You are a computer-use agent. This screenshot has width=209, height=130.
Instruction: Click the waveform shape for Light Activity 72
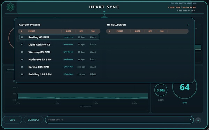68,45
